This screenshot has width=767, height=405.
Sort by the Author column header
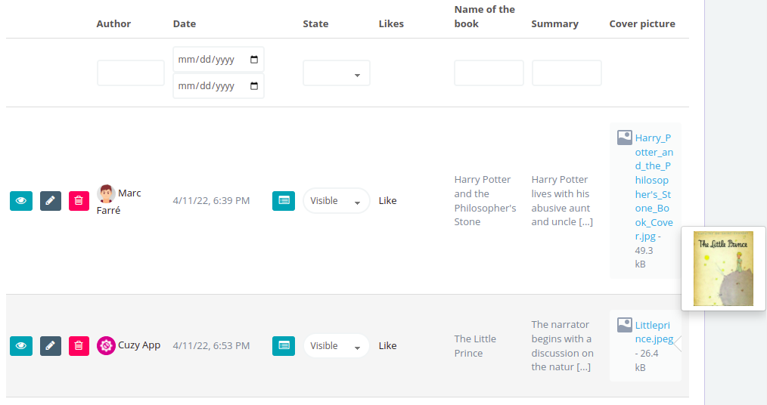pos(113,24)
